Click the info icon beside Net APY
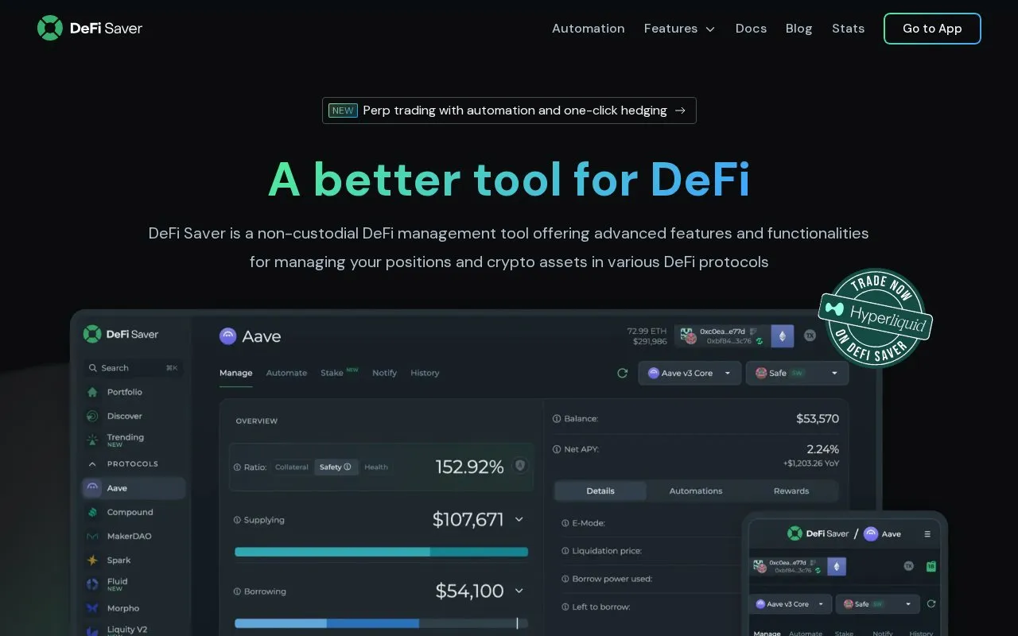The image size is (1018, 636). click(557, 449)
